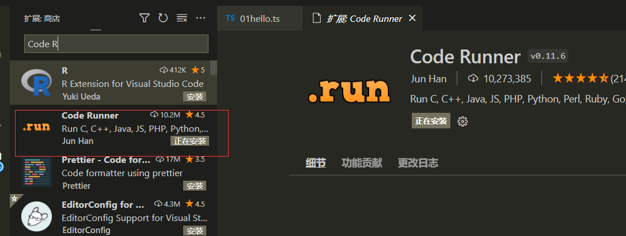Open the Code Runner entry title in list
The width and height of the screenshot is (626, 236).
click(x=90, y=115)
